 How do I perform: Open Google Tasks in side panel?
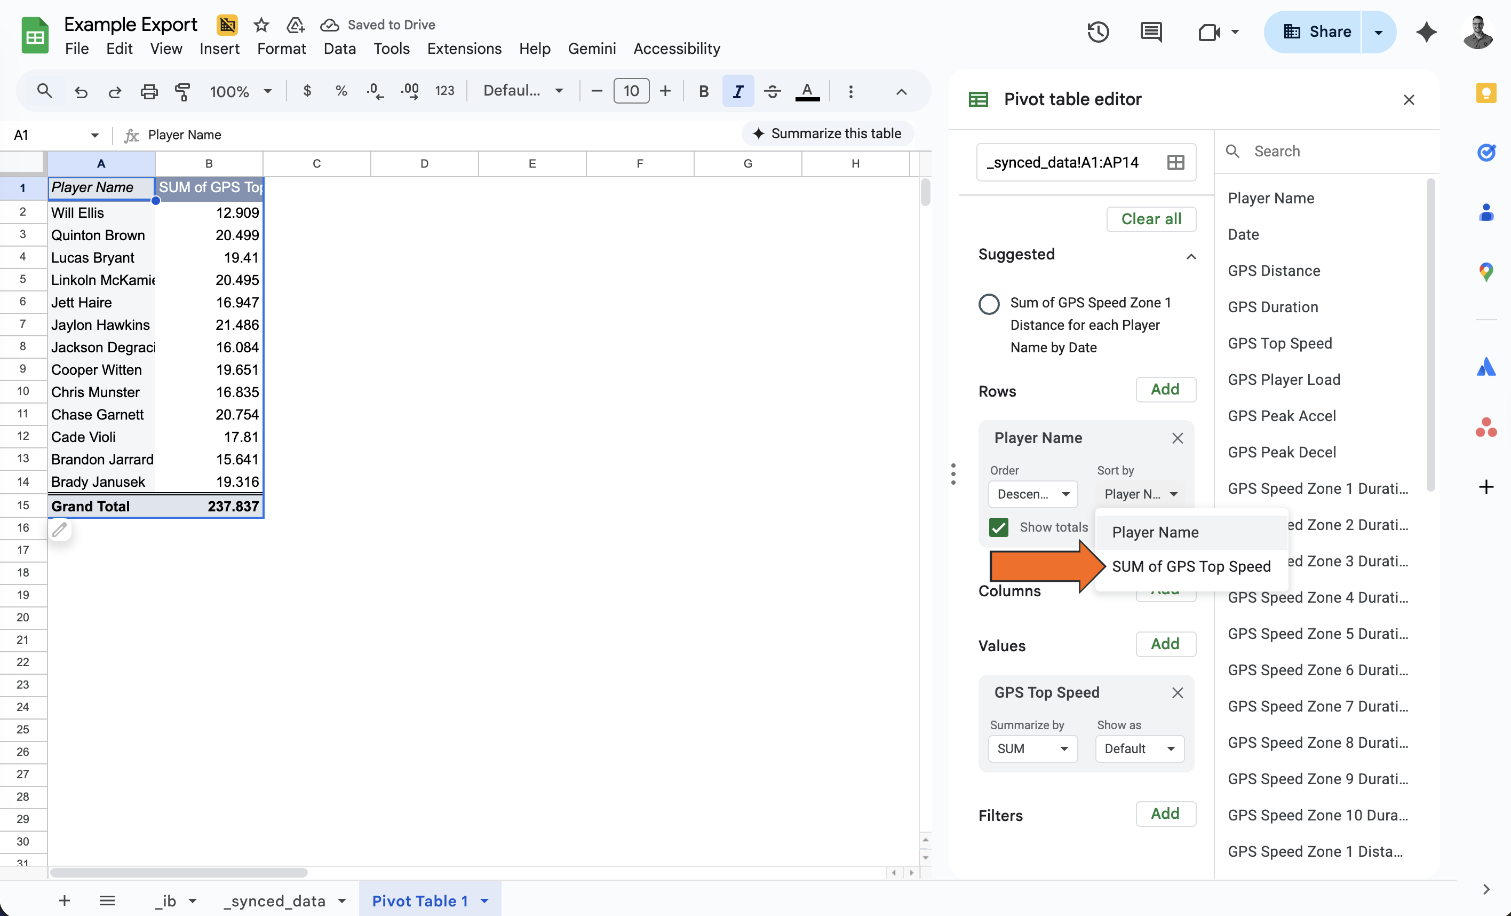click(1485, 152)
